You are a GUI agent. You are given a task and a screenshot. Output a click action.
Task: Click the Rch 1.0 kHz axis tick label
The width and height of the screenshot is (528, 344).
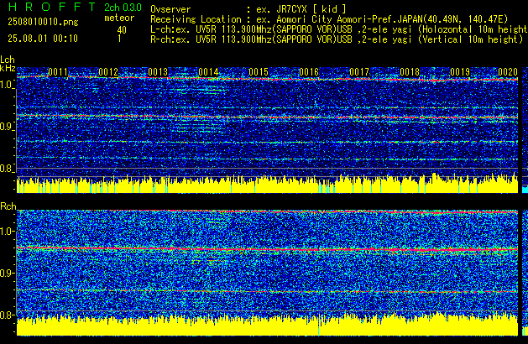(x=7, y=232)
